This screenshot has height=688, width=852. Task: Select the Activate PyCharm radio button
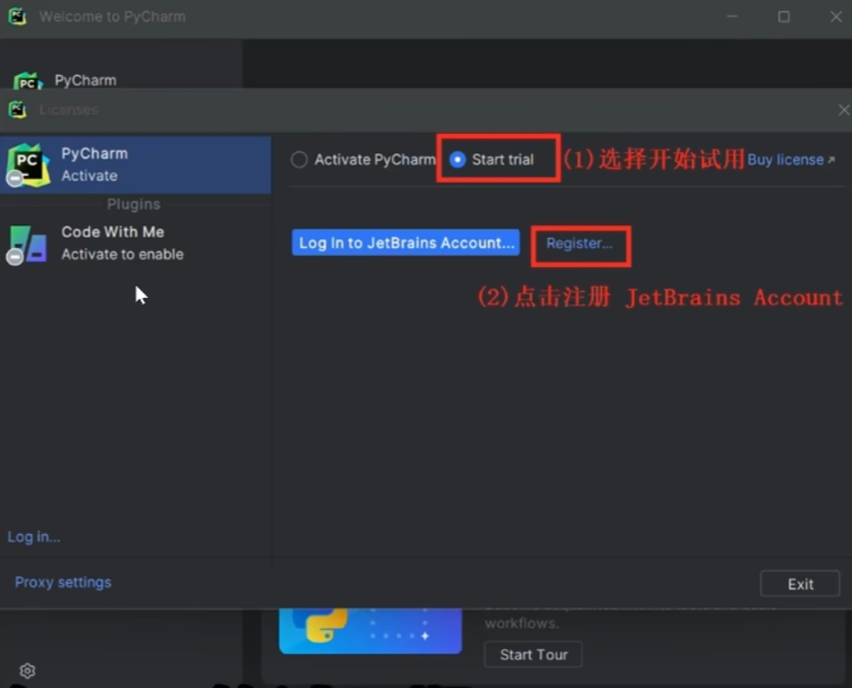coord(299,160)
